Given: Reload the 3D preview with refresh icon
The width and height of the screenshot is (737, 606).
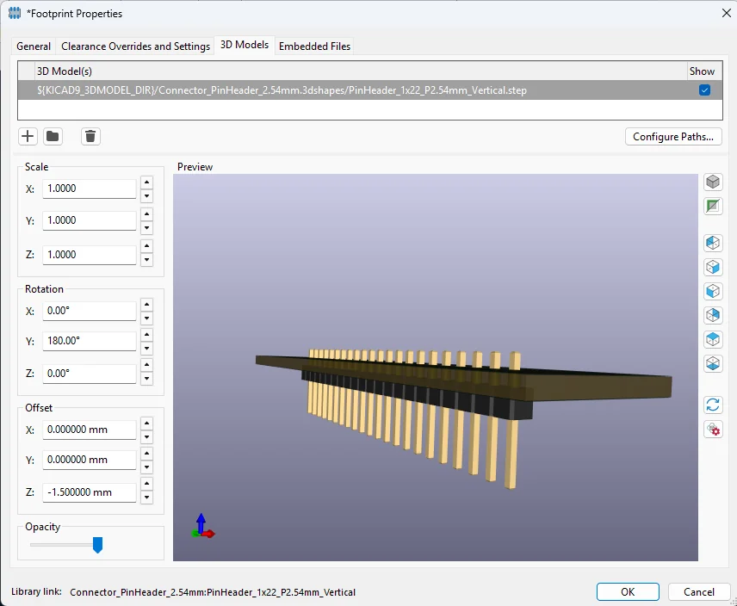Looking at the screenshot, I should (x=713, y=405).
